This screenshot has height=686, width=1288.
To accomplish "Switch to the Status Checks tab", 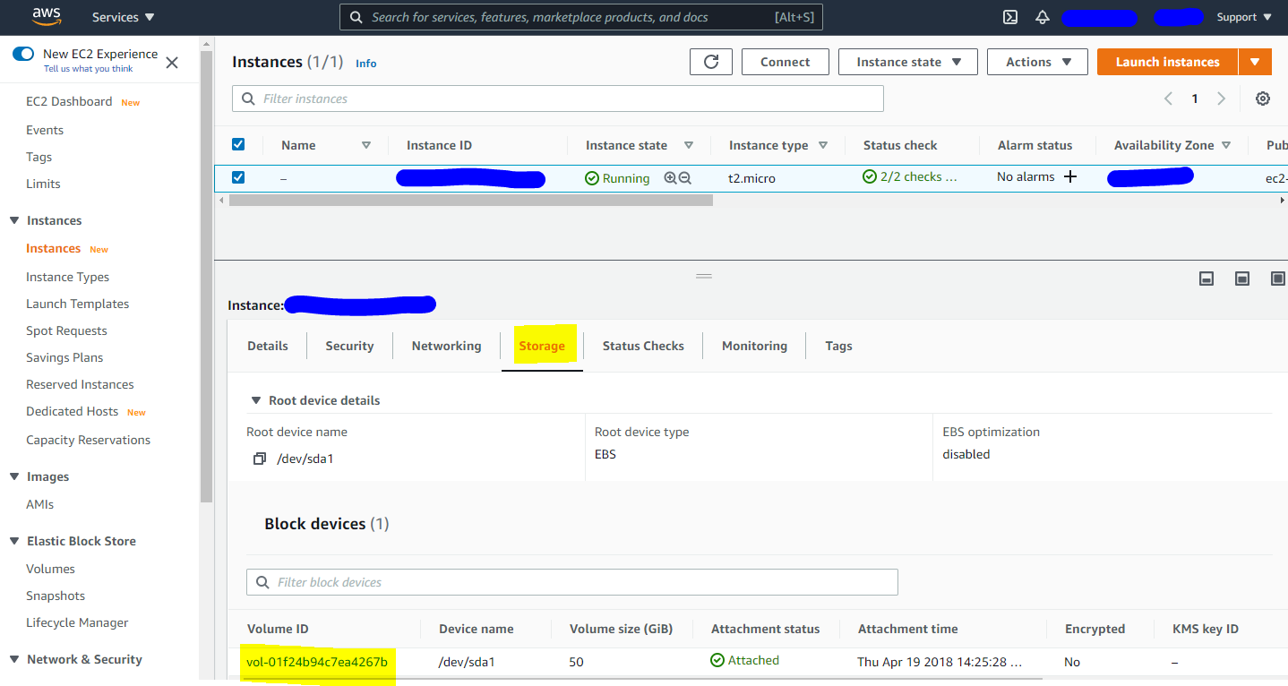I will click(643, 346).
